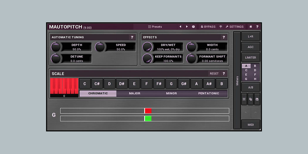Viewport: 308px width, 154px height.
Task: Open the home icon in title bar
Action: (251, 27)
